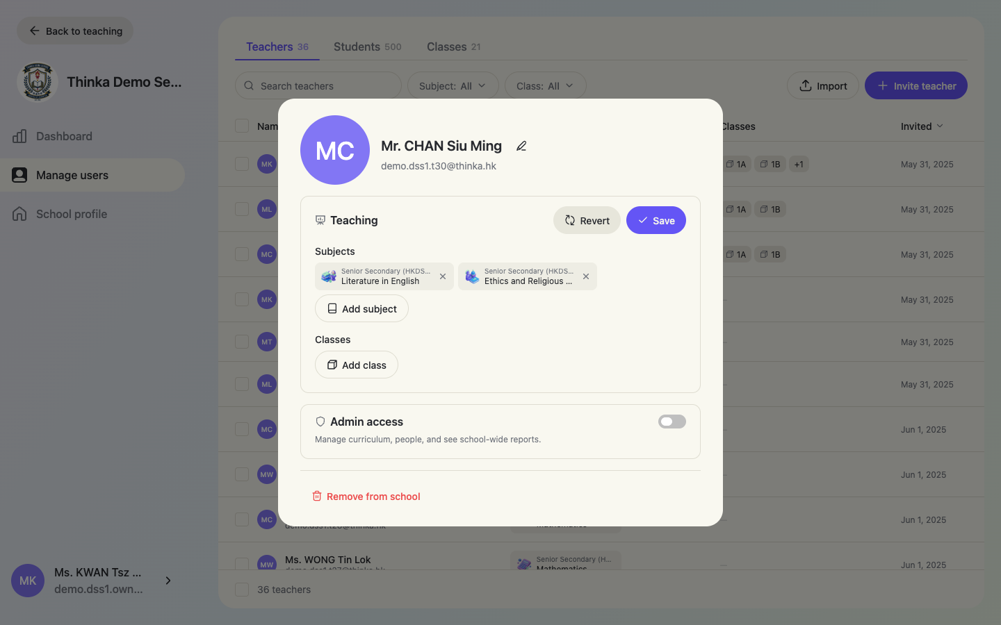The image size is (1001, 625).
Task: Click the 1A class chip in the first row
Action: (x=737, y=164)
